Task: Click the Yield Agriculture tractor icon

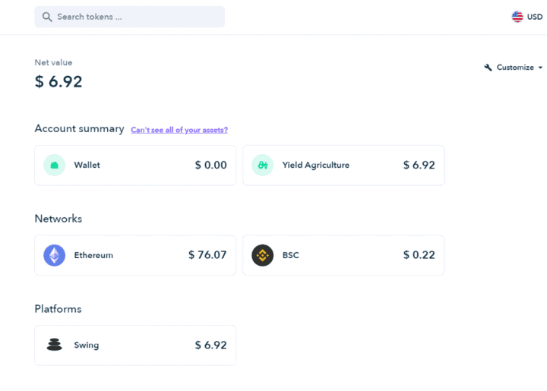Action: (x=262, y=165)
